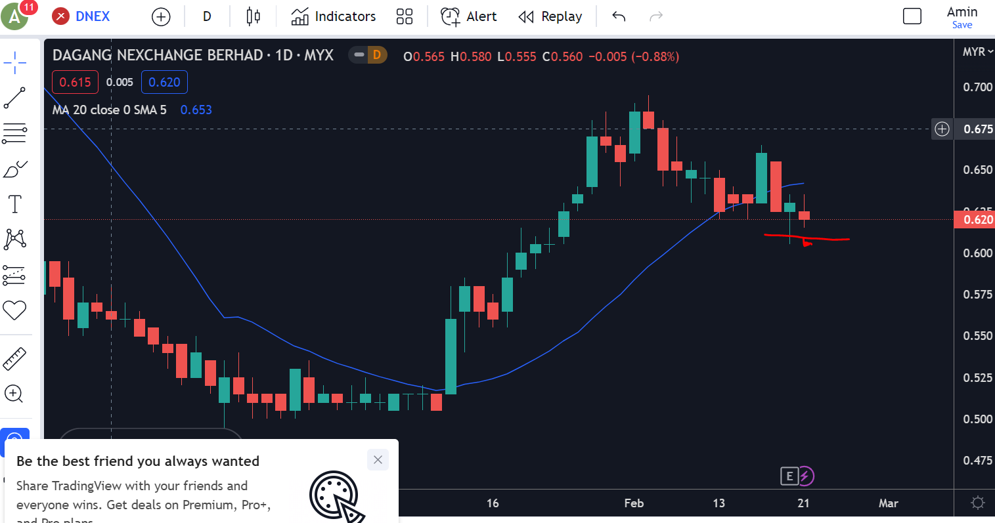Image resolution: width=995 pixels, height=523 pixels.
Task: Click the Save link under Amin
Action: (x=962, y=25)
